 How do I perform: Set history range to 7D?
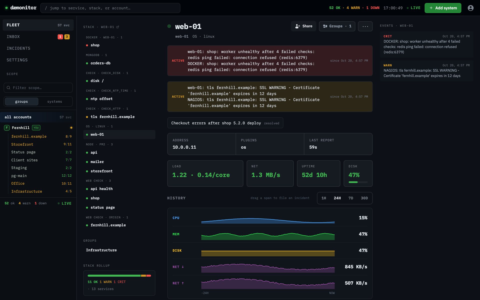(x=351, y=198)
